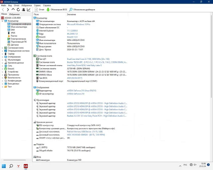Viewport: 213px width, 170px height.
Task: Select the Безопасность tree item
Action: click(x=12, y=78)
